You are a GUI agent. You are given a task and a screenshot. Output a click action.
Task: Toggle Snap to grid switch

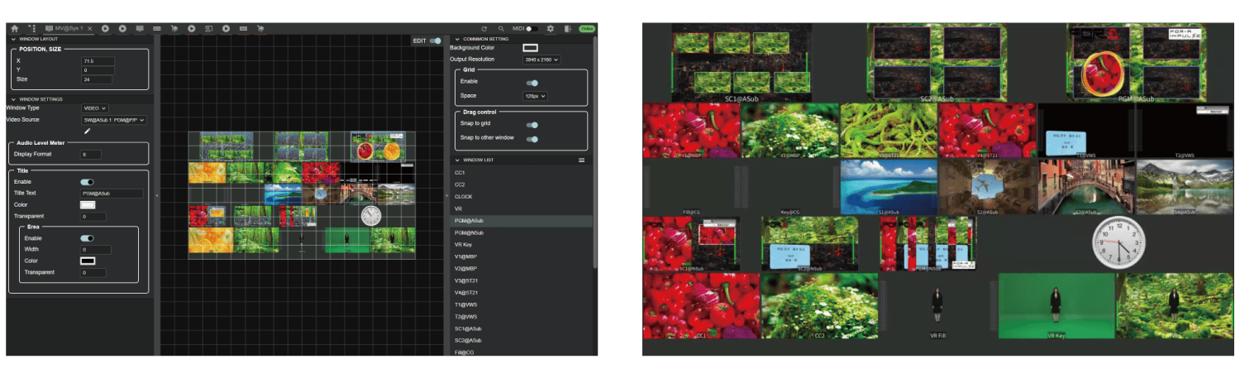point(532,125)
